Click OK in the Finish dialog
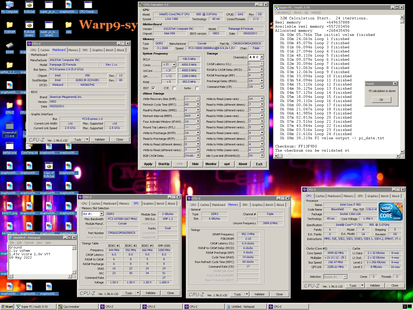The width and height of the screenshot is (413, 310). (x=381, y=100)
